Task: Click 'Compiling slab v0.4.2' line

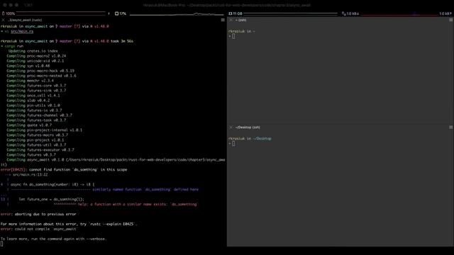Action: (x=28, y=101)
